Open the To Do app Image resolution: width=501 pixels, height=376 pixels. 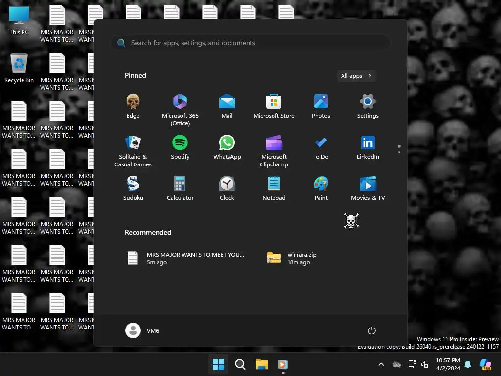coord(321,148)
